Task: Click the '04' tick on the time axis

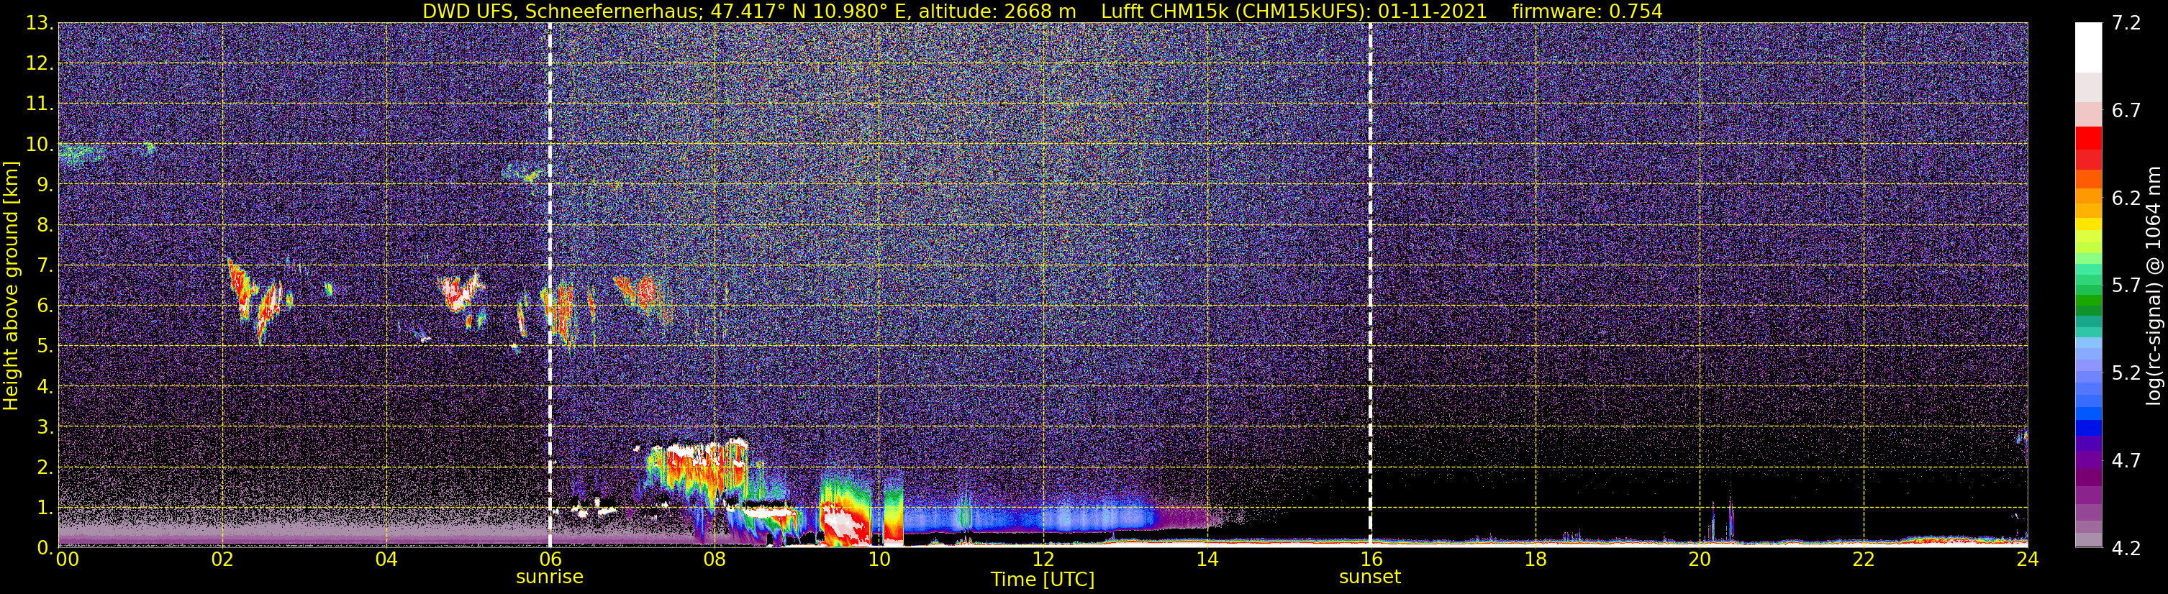Action: 386,559
